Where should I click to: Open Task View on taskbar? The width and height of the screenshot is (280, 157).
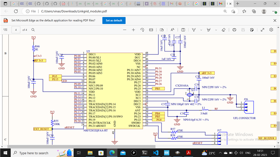(79, 153)
